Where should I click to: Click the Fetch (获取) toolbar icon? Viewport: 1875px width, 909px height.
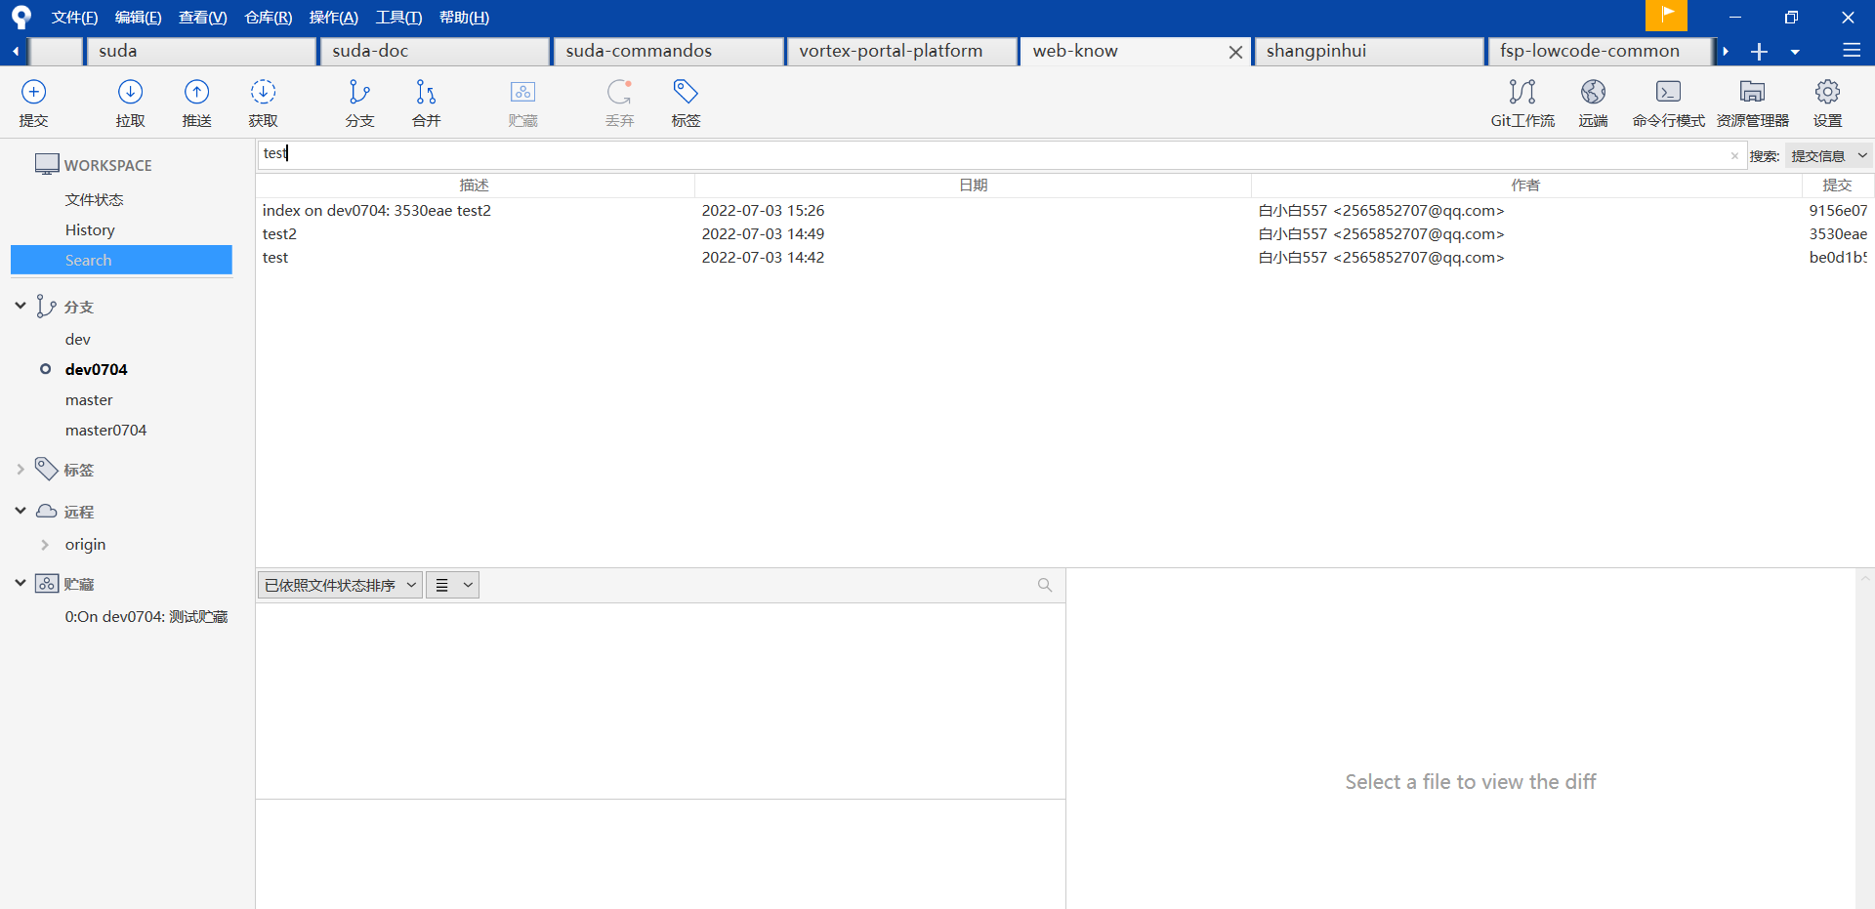pyautogui.click(x=263, y=103)
